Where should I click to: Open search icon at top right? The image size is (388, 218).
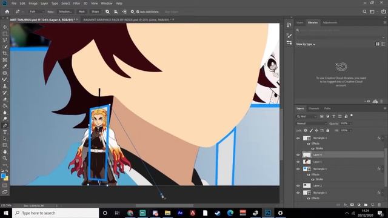tap(364, 12)
